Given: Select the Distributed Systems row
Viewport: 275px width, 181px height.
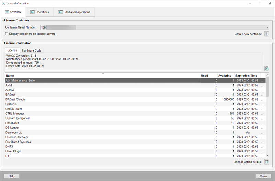Looking at the screenshot, I should coord(135,142).
